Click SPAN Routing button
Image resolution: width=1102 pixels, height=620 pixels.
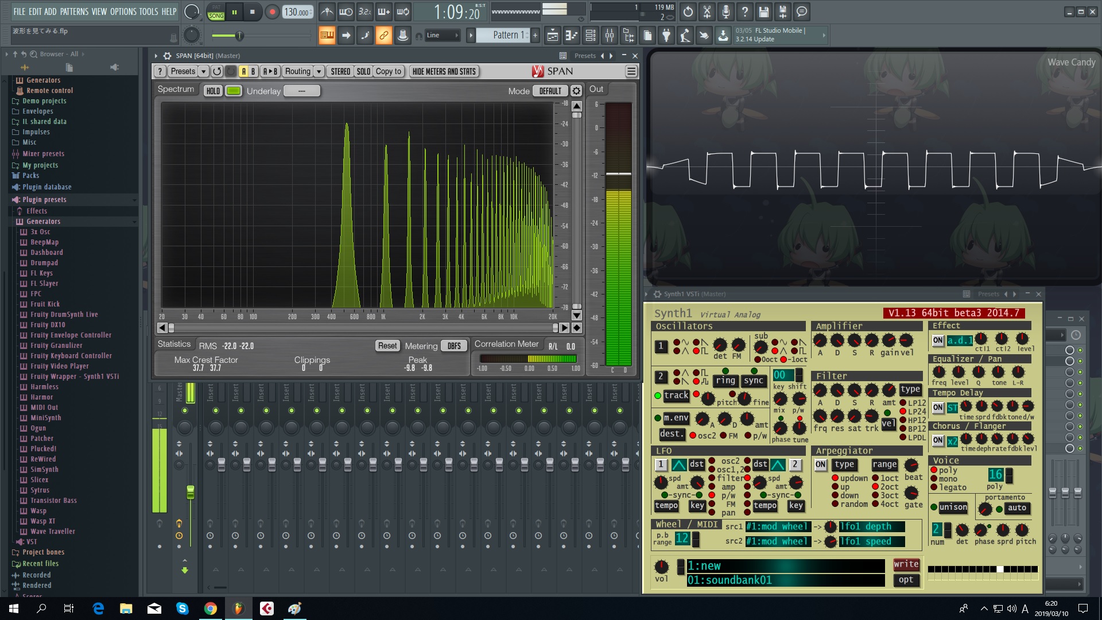(x=297, y=71)
